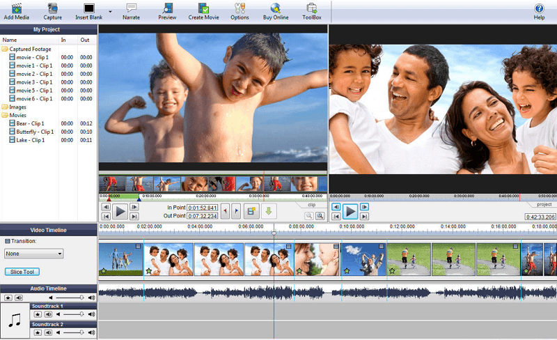Select Butterfly - Clip 1 in project list

pos(35,132)
